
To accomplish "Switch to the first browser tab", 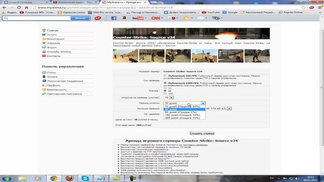I will tap(26, 2).
